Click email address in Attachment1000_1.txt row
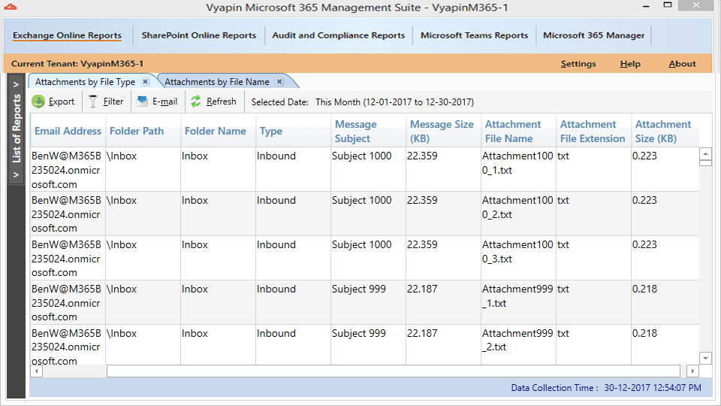This screenshot has width=721, height=406. [66, 171]
